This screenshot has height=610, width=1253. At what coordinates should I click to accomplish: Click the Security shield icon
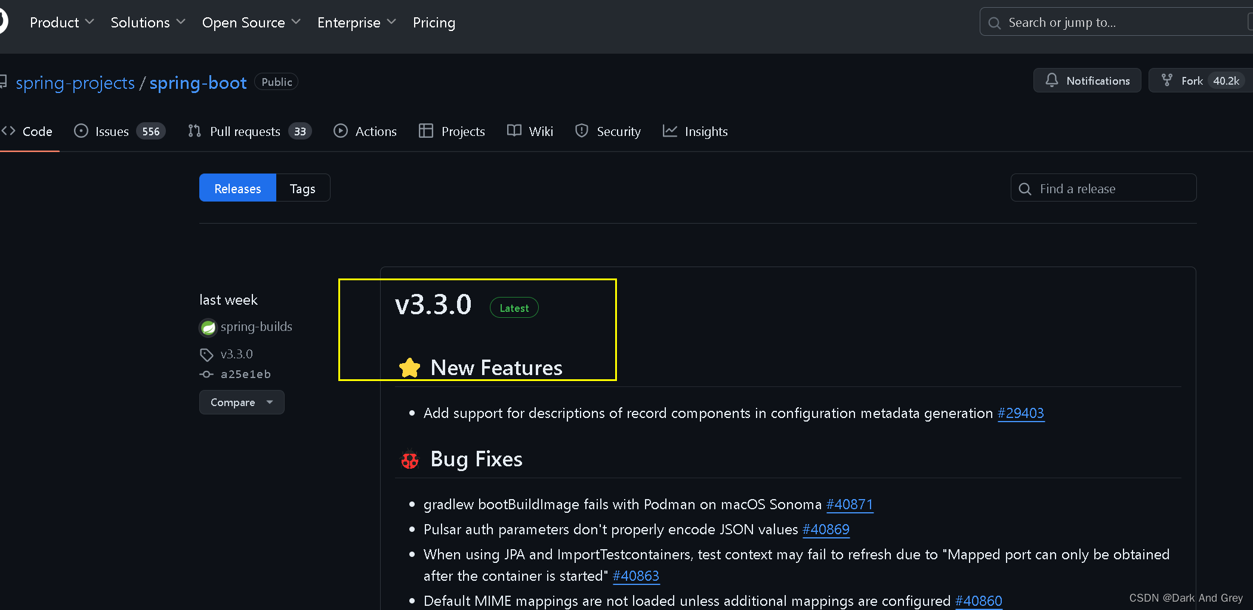(582, 131)
